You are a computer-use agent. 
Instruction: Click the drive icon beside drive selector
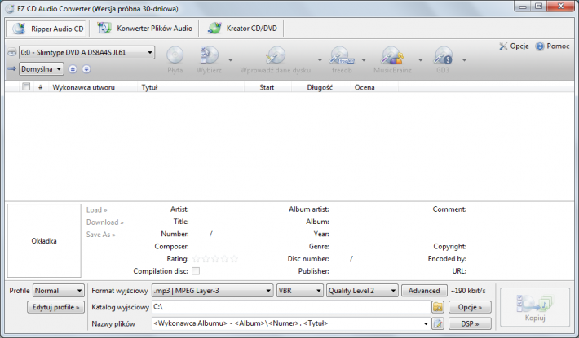[11, 52]
